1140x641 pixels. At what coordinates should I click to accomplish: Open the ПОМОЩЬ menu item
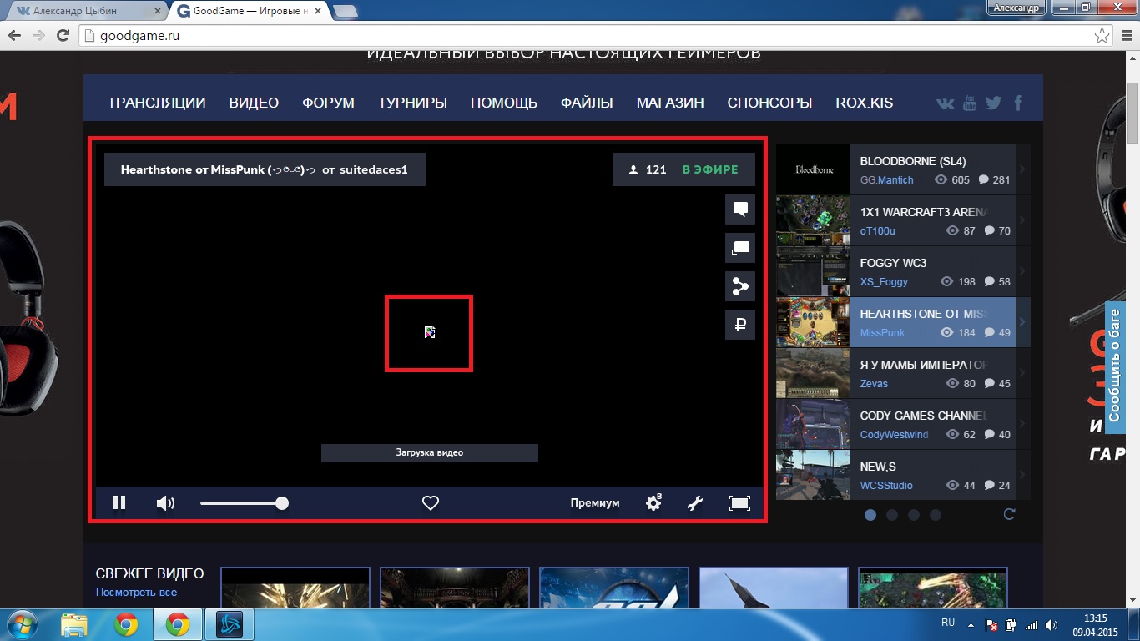(x=504, y=103)
